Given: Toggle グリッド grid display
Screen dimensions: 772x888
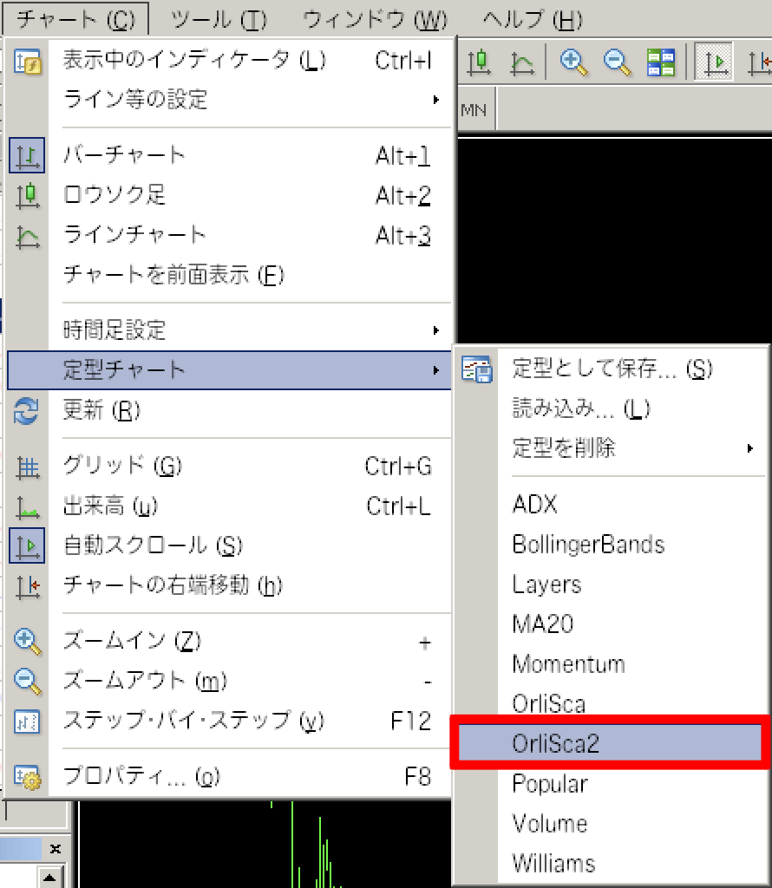Looking at the screenshot, I should 122,467.
